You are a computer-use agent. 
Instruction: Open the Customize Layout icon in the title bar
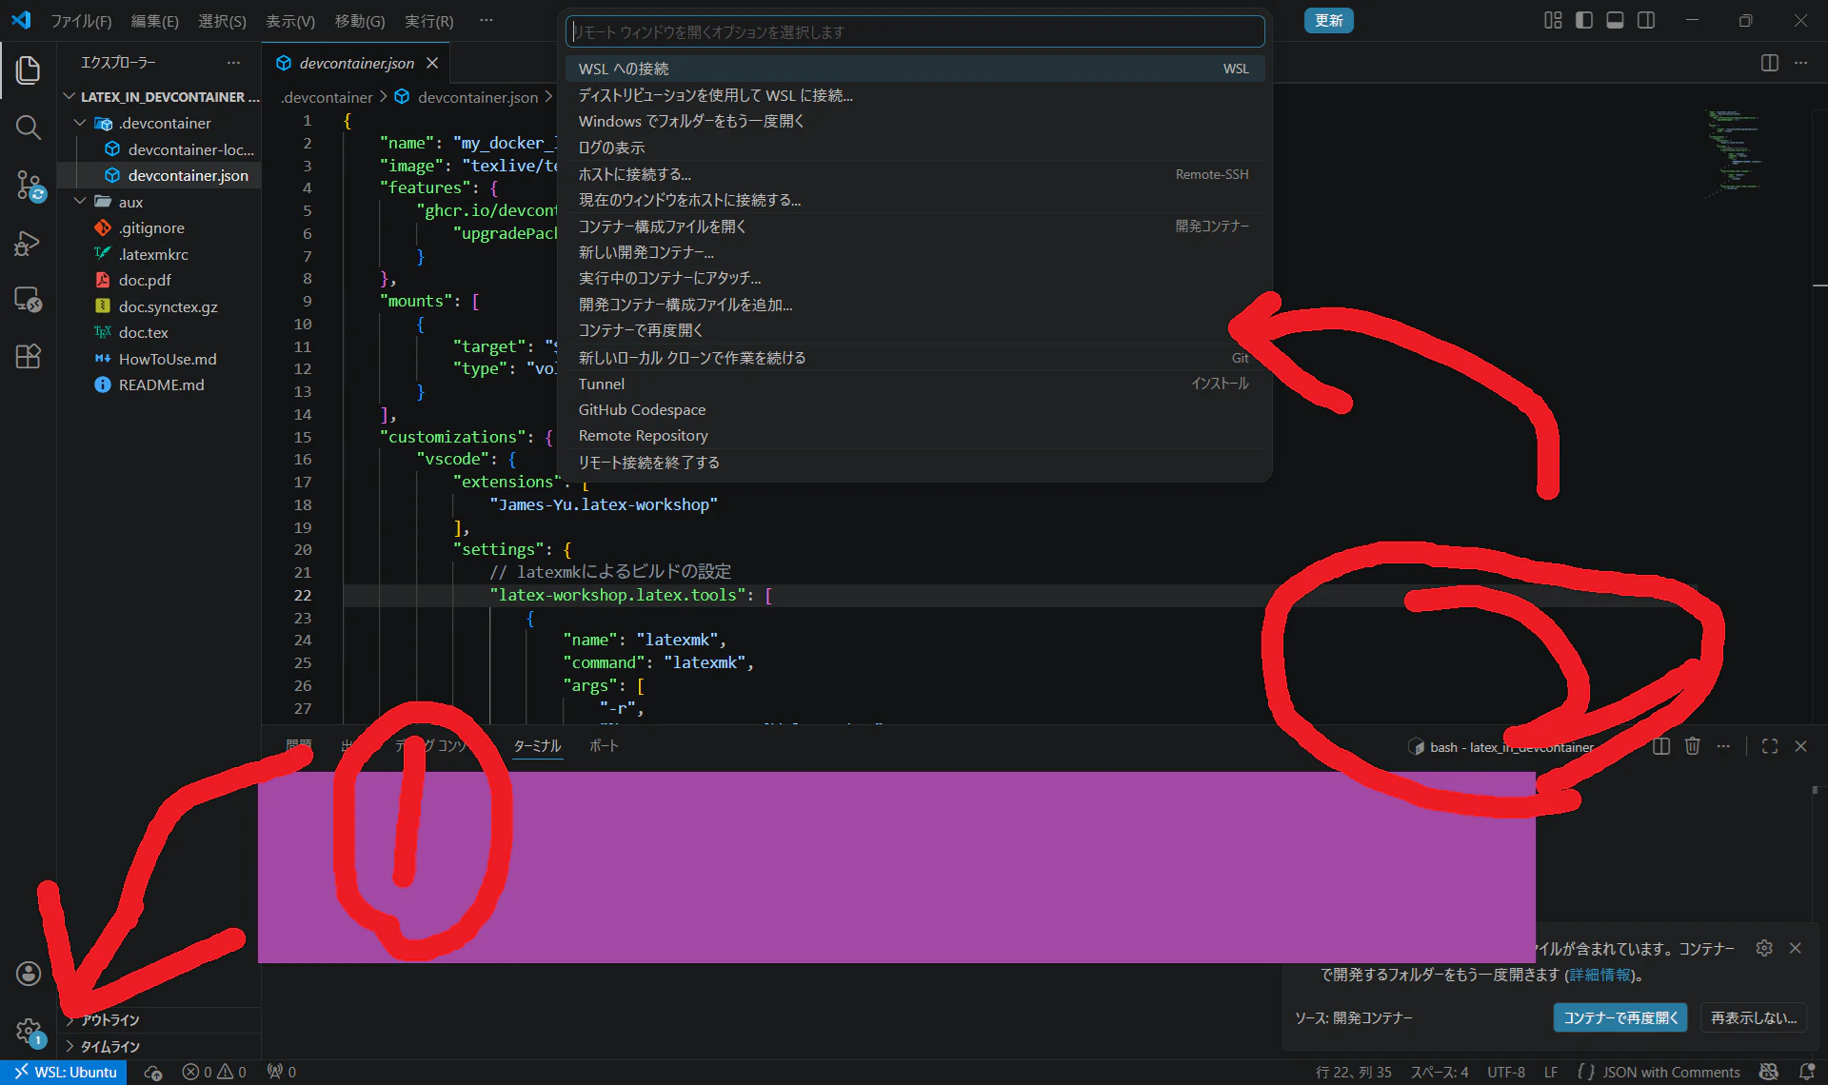[x=1553, y=20]
